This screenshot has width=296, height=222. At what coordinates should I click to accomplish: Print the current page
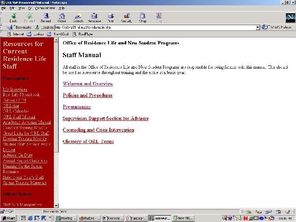click(x=111, y=18)
